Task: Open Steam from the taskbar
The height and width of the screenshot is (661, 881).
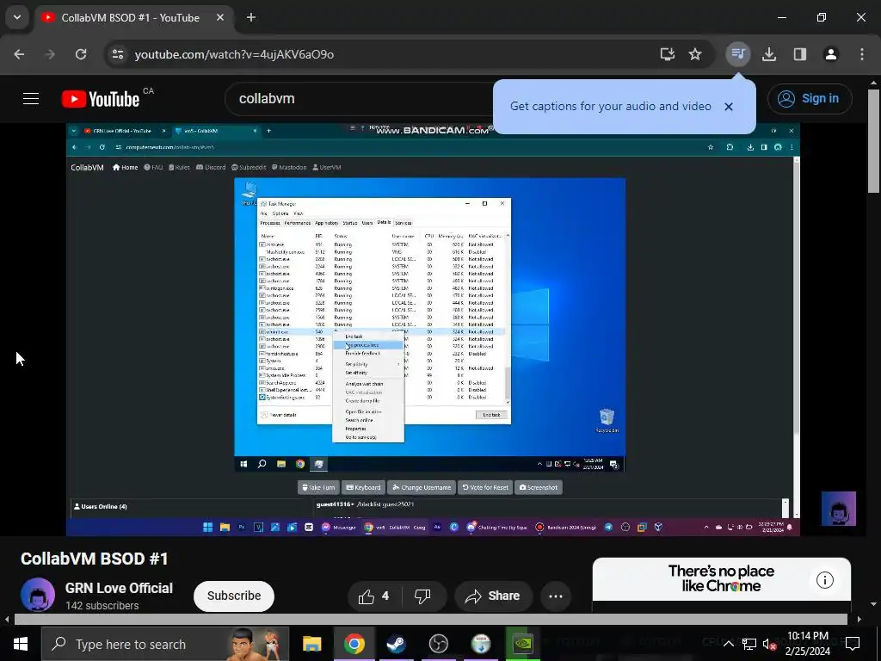Action: pyautogui.click(x=396, y=644)
